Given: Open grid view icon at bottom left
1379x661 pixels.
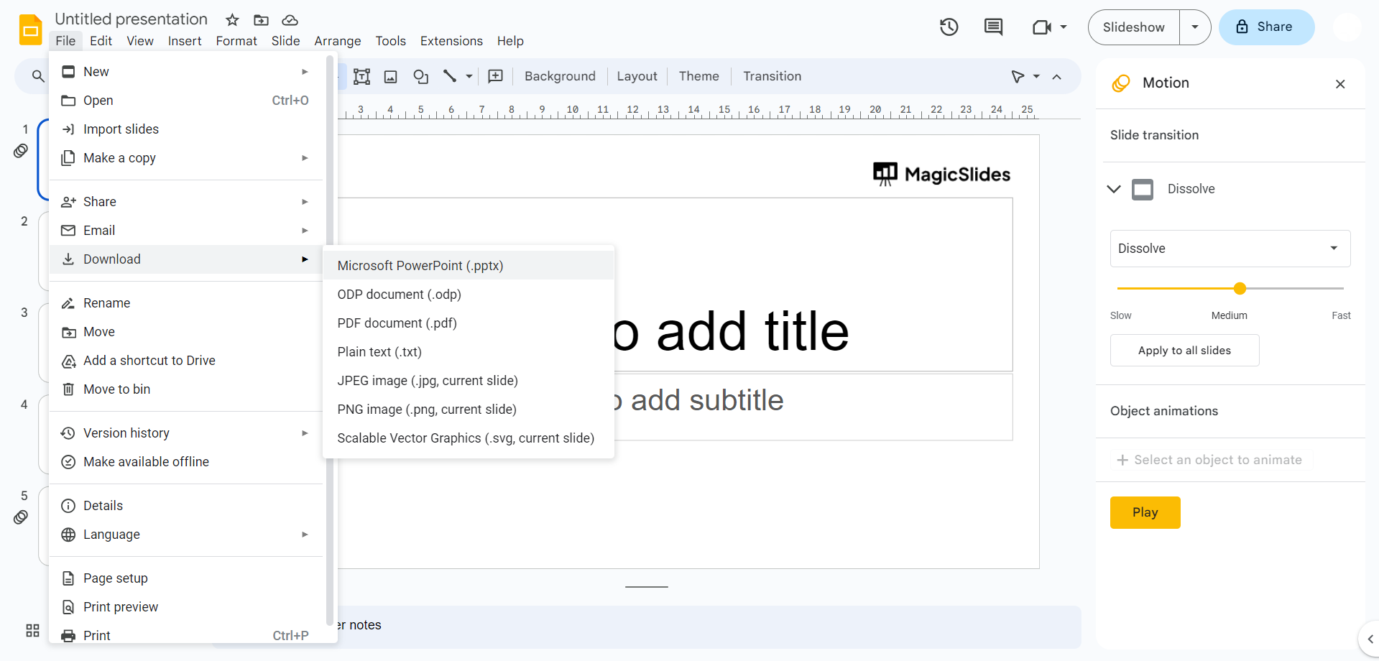Looking at the screenshot, I should pos(32,630).
